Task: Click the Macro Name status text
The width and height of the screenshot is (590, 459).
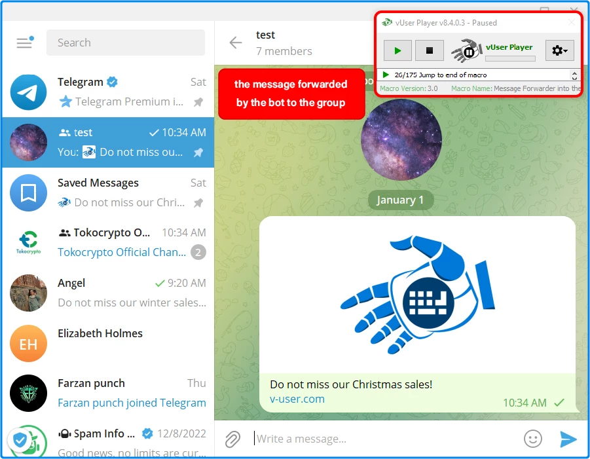Action: (516, 88)
